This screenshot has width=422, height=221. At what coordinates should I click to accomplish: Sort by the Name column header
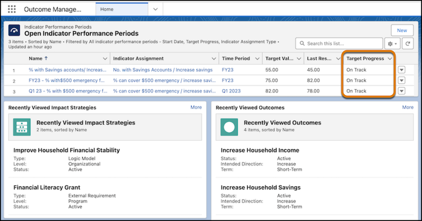[x=35, y=59]
